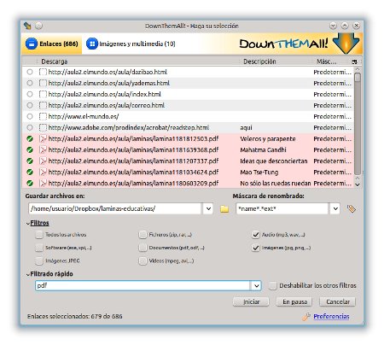Click the renaming mask *name*.*ext* field
The width and height of the screenshot is (384, 345).
click(x=282, y=208)
